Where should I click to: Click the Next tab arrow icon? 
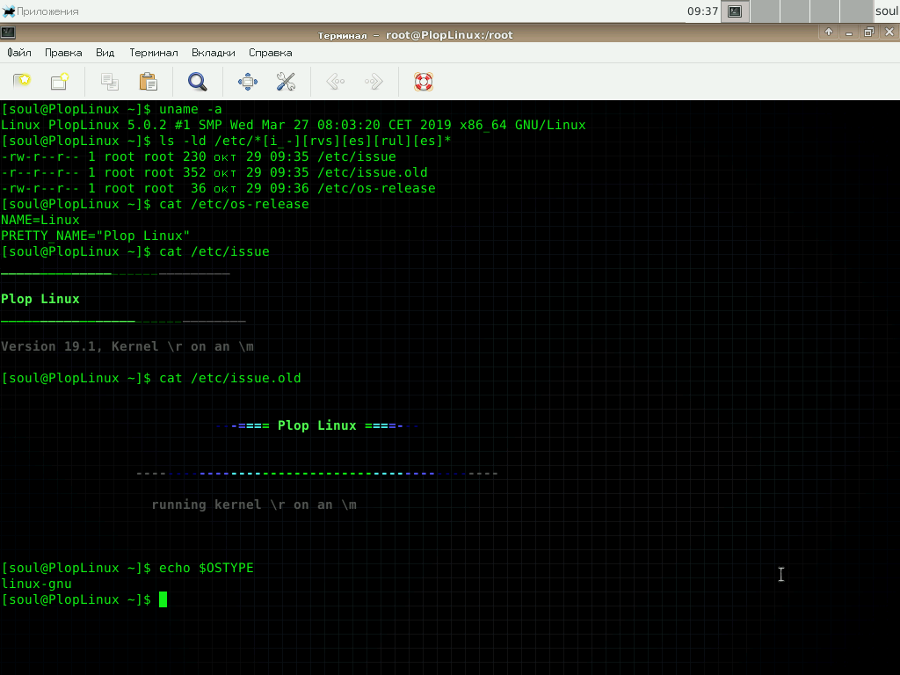pyautogui.click(x=374, y=82)
